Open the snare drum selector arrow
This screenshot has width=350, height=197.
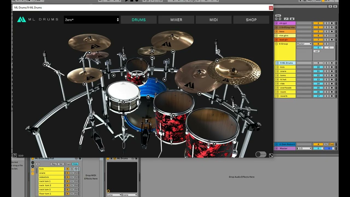pyautogui.click(x=123, y=102)
